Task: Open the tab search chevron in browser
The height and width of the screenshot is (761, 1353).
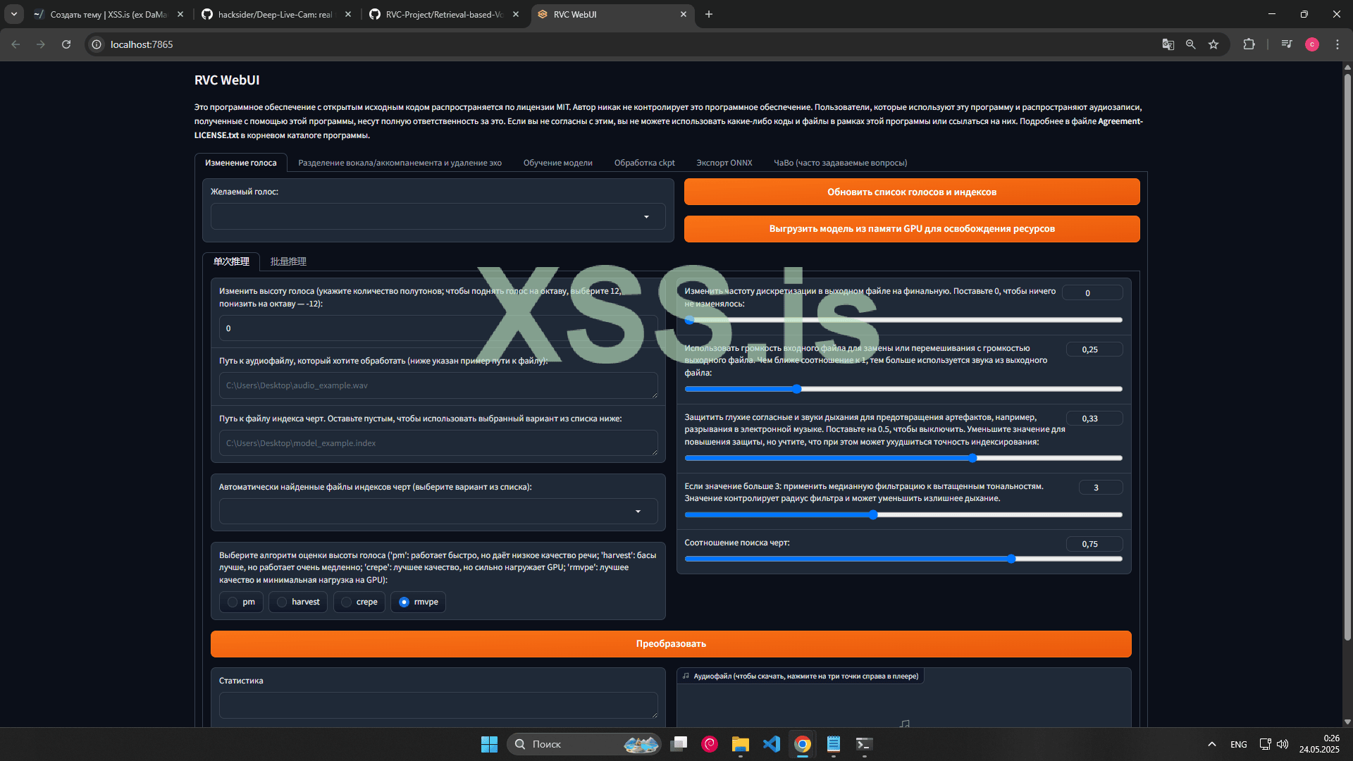Action: click(x=13, y=14)
